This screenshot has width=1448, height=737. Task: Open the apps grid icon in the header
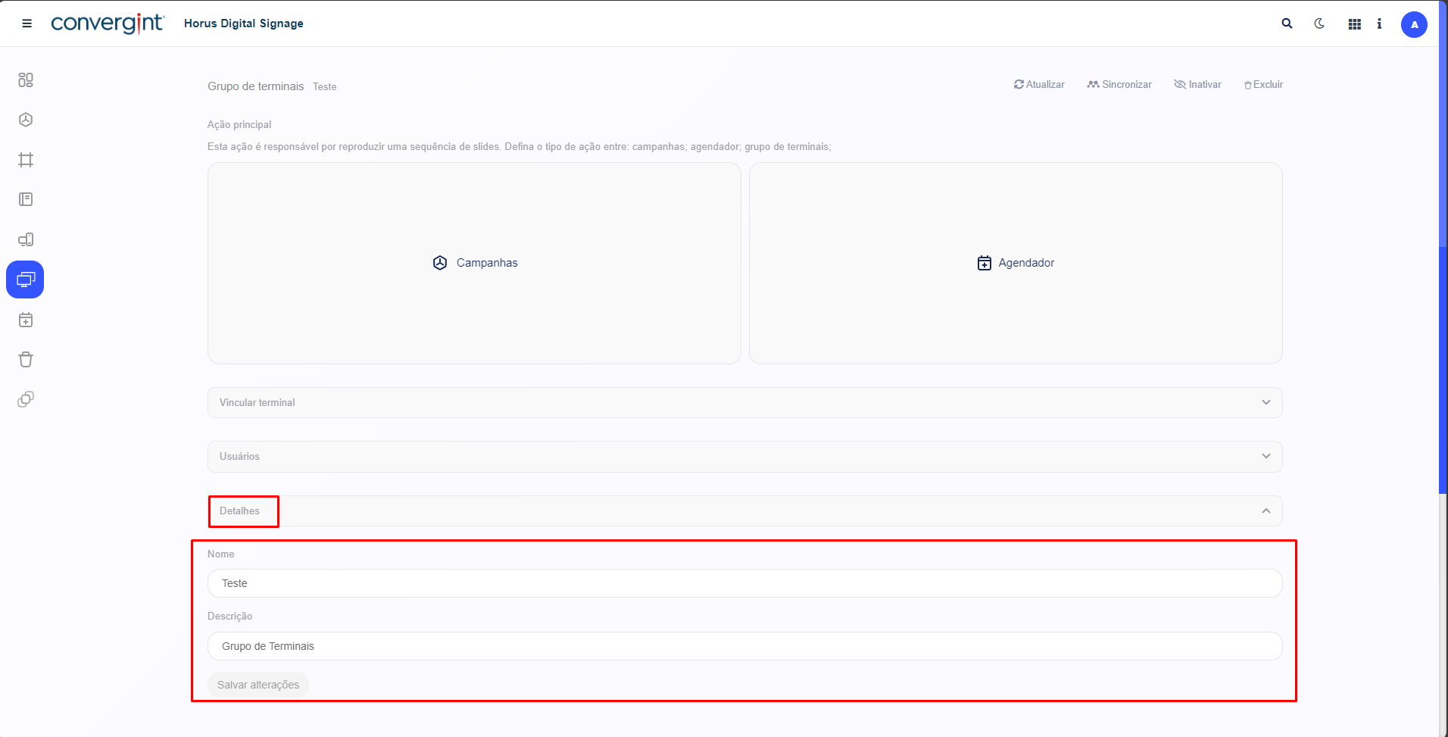coord(1354,24)
